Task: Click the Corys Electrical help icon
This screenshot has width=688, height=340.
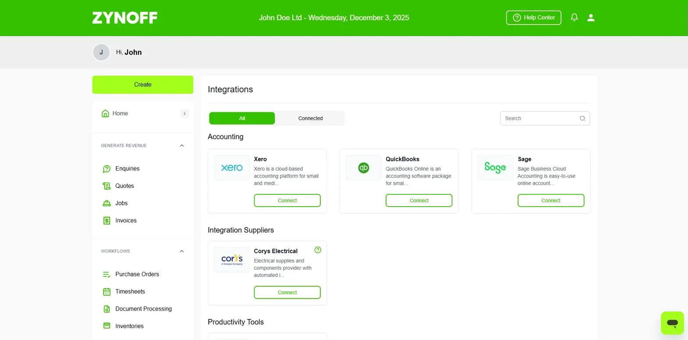Action: (318, 250)
